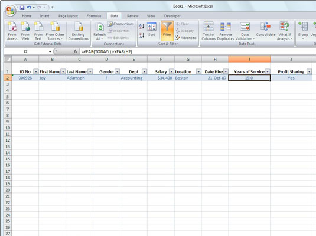The width and height of the screenshot is (316, 236).
Task: Select Profit Sharing cell with Yes
Action: pos(291,78)
